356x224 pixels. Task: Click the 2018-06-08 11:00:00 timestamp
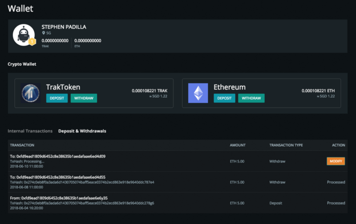27,187
